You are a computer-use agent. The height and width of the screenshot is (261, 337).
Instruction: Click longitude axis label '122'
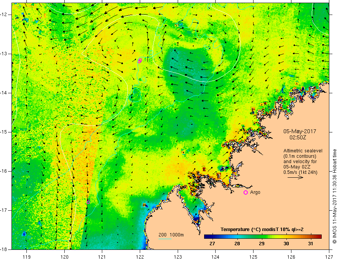(140, 257)
